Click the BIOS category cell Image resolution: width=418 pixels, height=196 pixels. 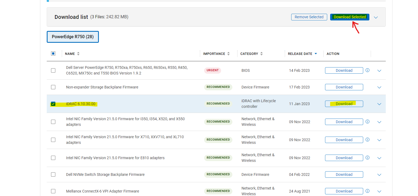coord(246,70)
